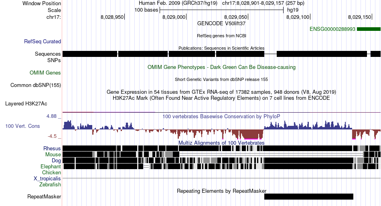The height and width of the screenshot is (206, 381).
Task: Click the chr17: ruler label
Action: tap(53, 17)
